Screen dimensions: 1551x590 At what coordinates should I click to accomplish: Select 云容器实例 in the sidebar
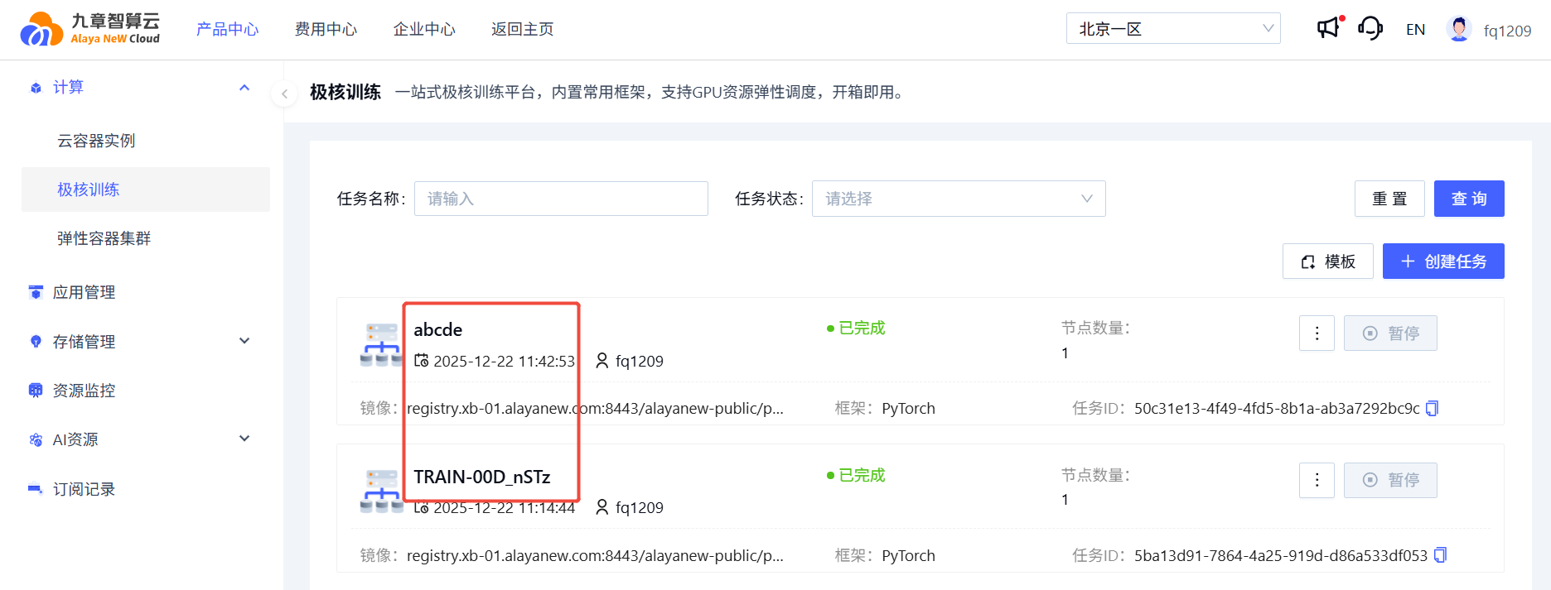(96, 141)
